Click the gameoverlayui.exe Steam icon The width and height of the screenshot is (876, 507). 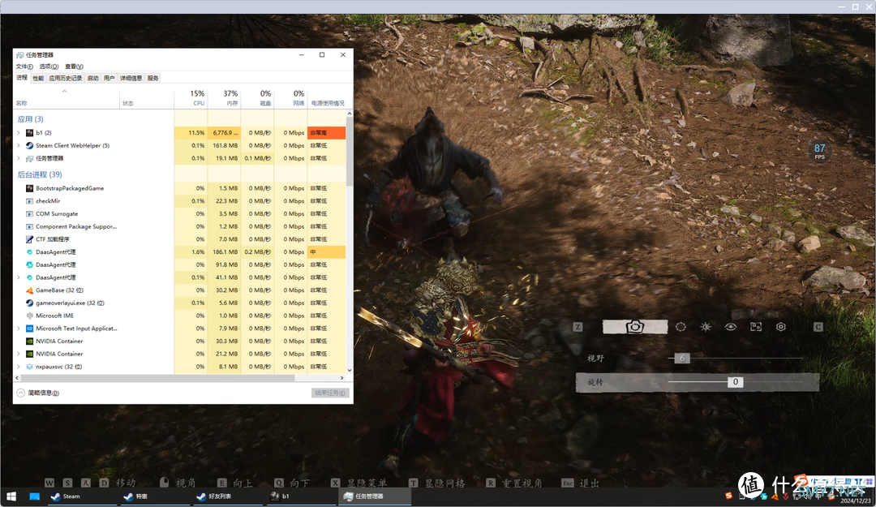tap(30, 303)
